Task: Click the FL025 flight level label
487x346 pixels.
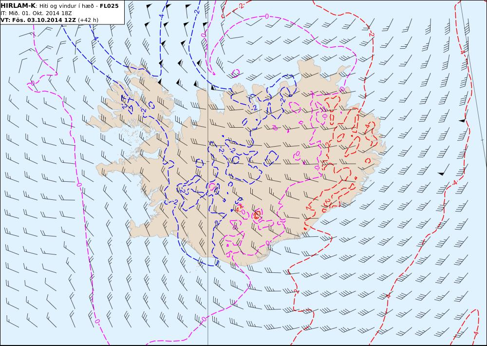Action: [109, 6]
